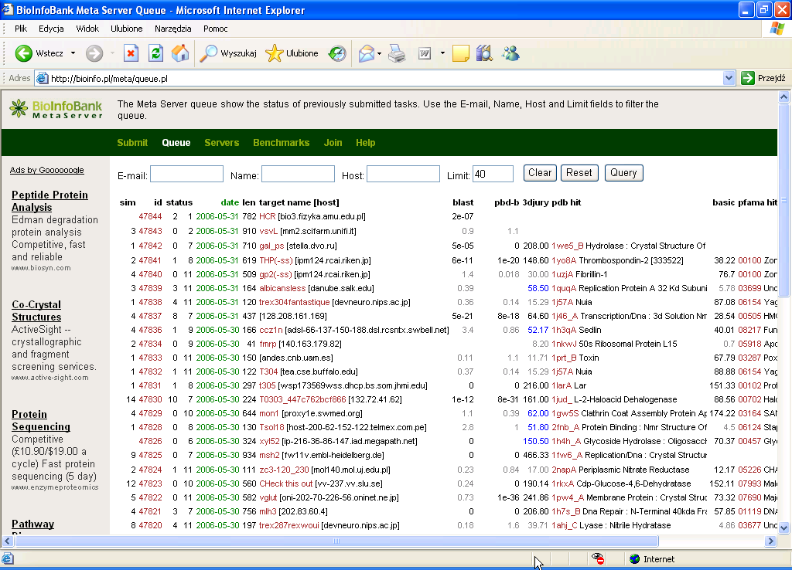
Task: Open the Ulubione menu in menu bar
Action: 126,29
